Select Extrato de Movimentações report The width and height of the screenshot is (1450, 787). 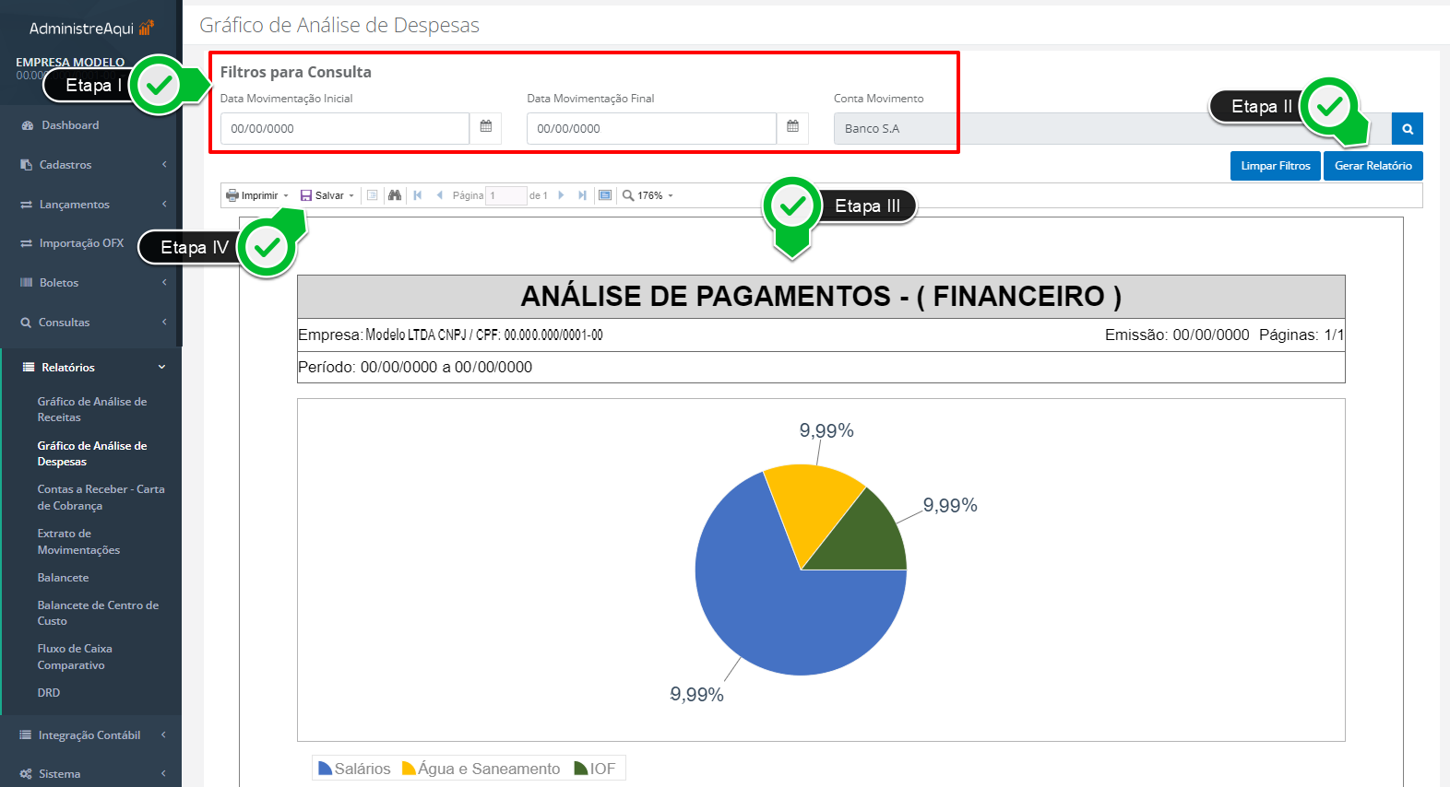point(78,542)
